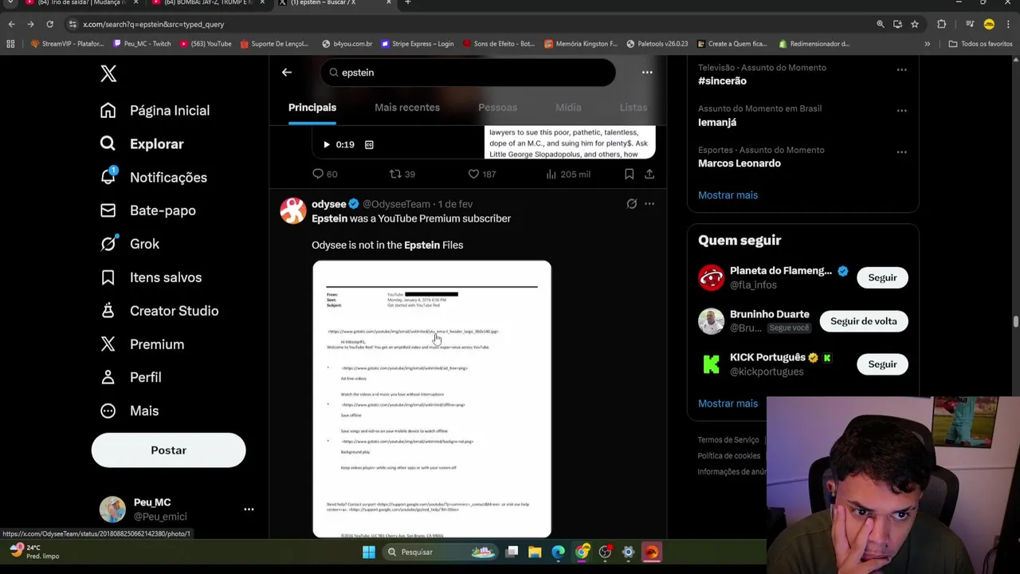1020x574 pixels.
Task: Open the @OdyseeTeam handle
Action: point(396,204)
